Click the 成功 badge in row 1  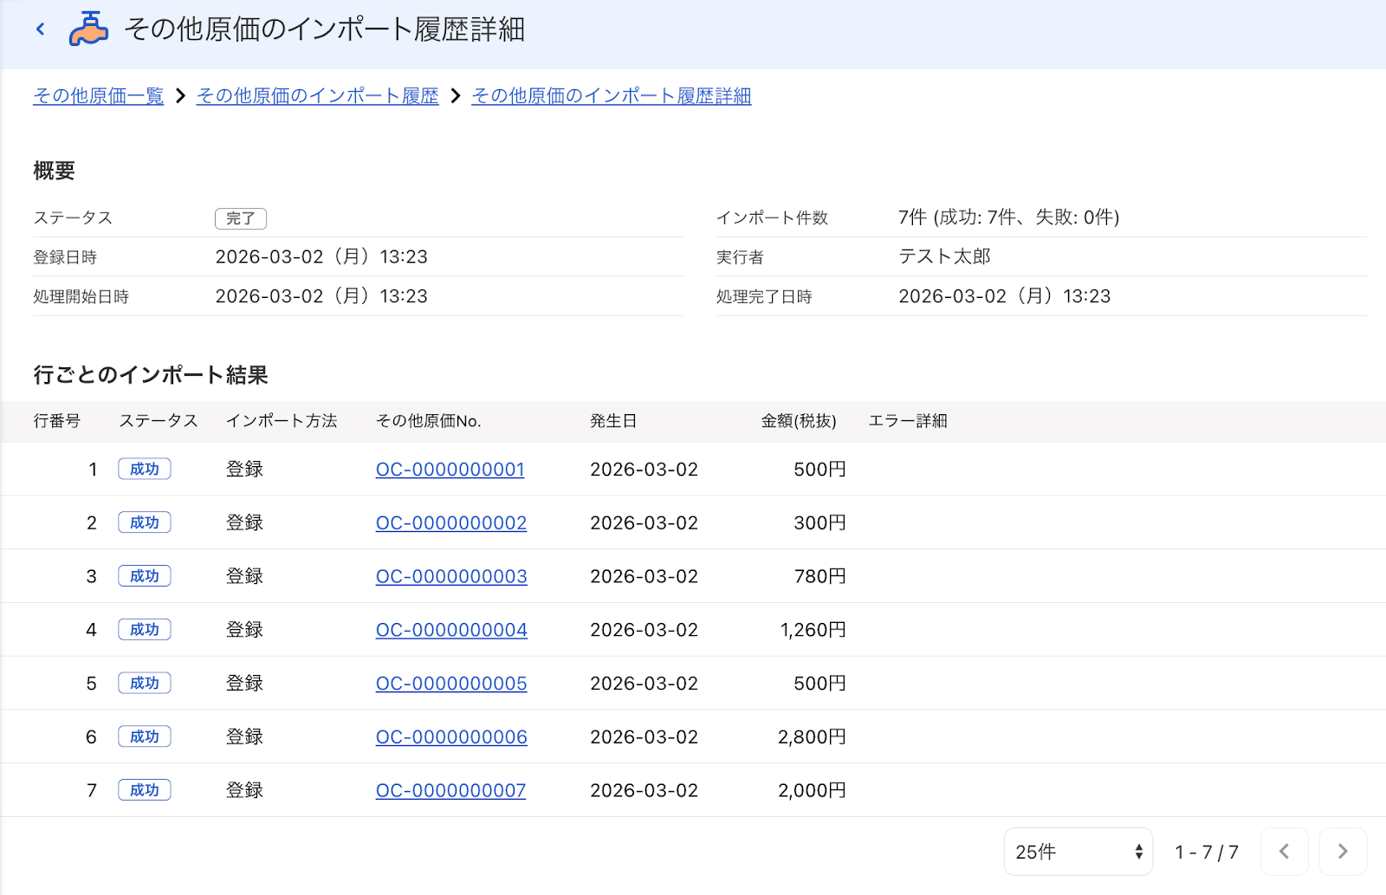(x=145, y=469)
